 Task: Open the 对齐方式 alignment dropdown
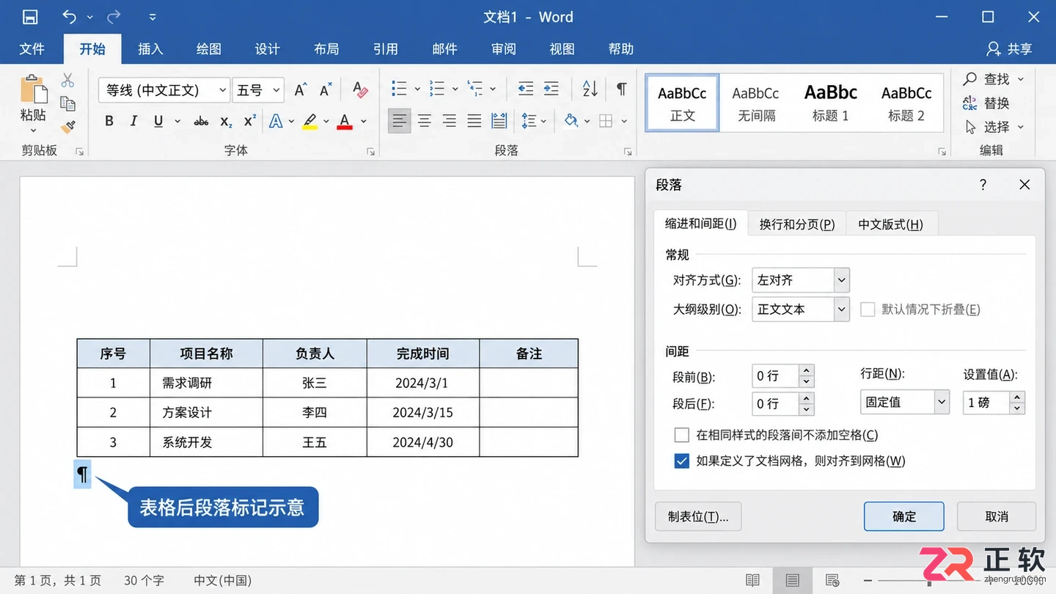(x=842, y=280)
